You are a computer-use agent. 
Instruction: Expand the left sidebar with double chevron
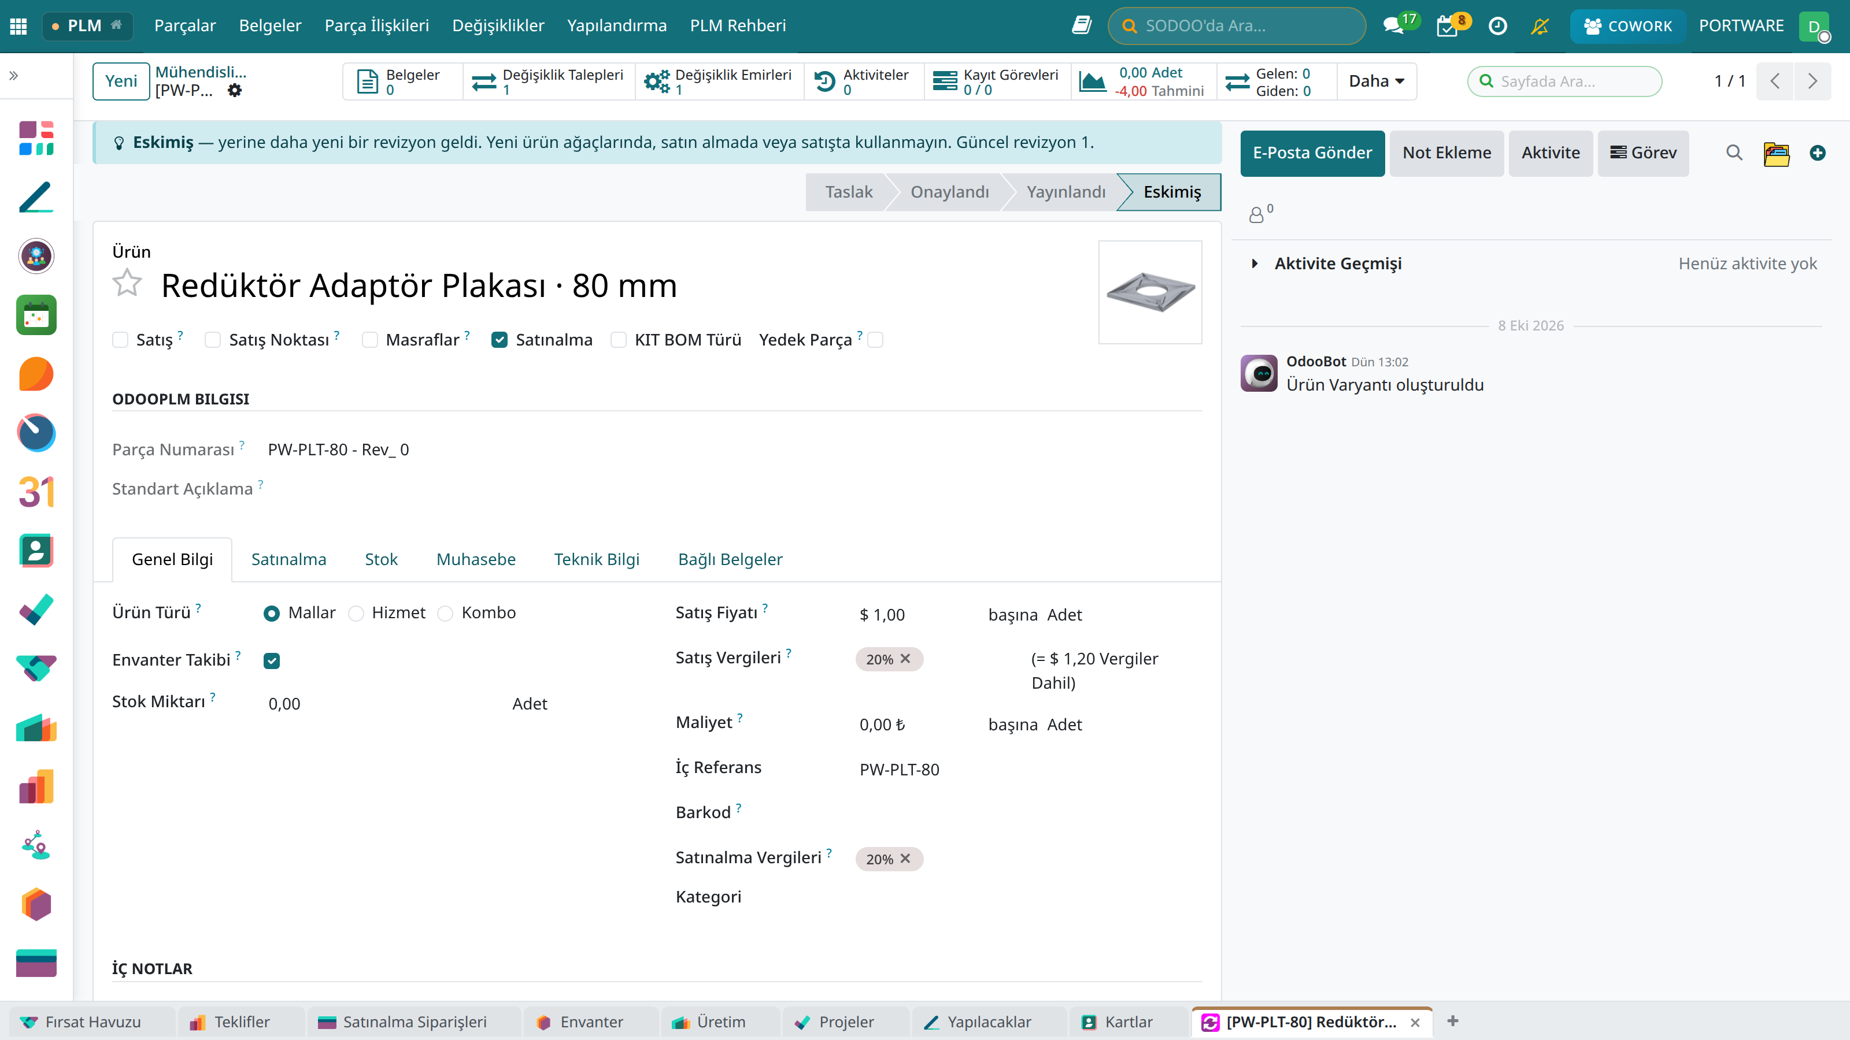click(14, 75)
